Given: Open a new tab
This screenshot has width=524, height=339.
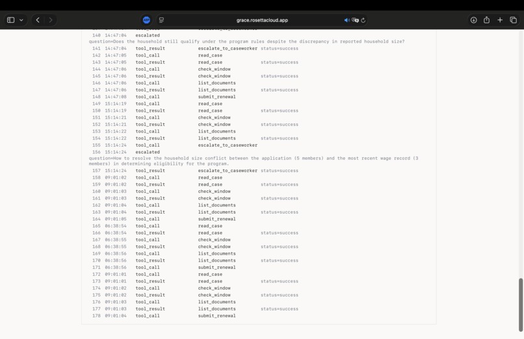Looking at the screenshot, I should pos(500,20).
